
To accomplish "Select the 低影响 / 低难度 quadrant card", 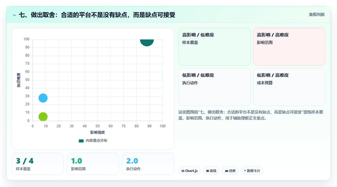I will pos(215,87).
